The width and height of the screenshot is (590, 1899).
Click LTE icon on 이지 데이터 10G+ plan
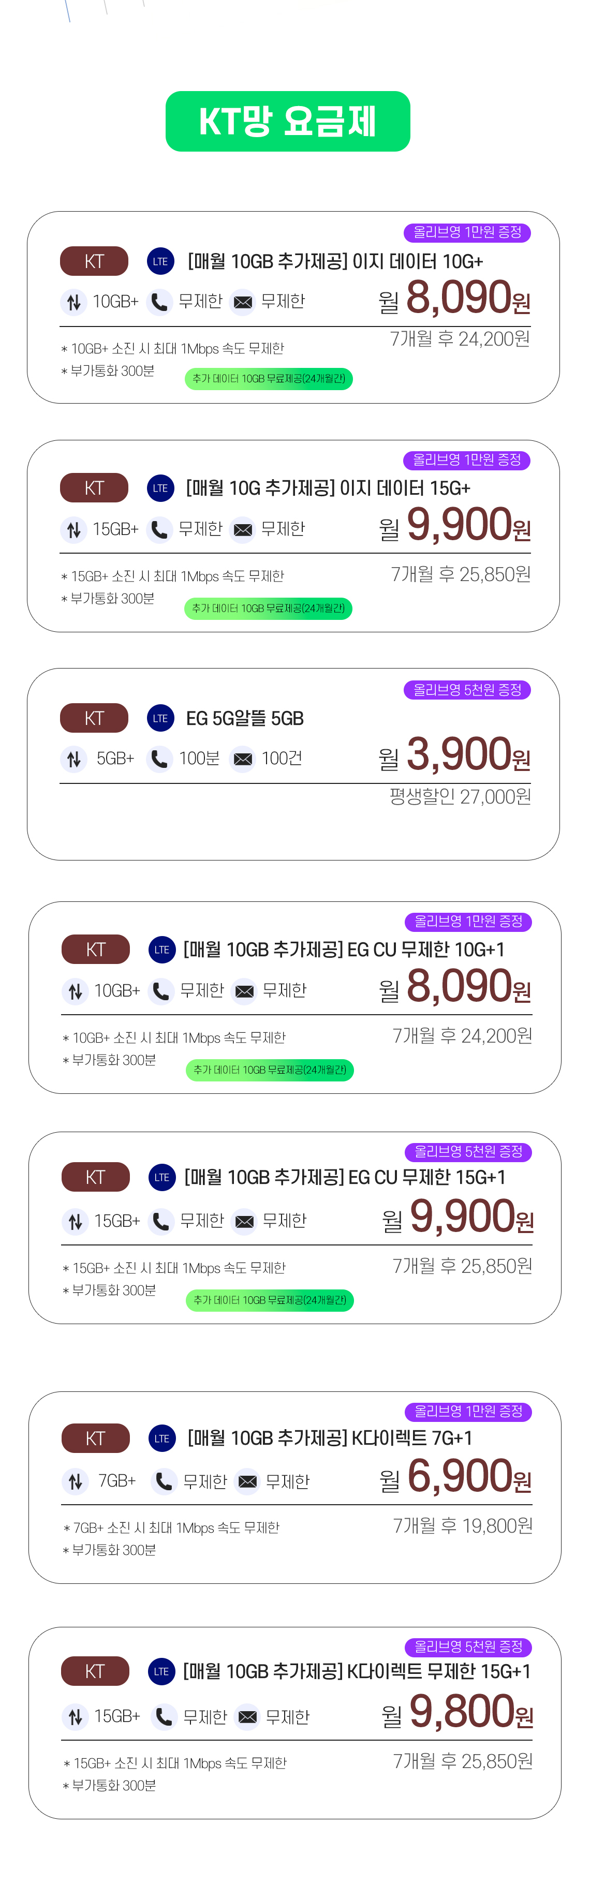click(x=160, y=261)
